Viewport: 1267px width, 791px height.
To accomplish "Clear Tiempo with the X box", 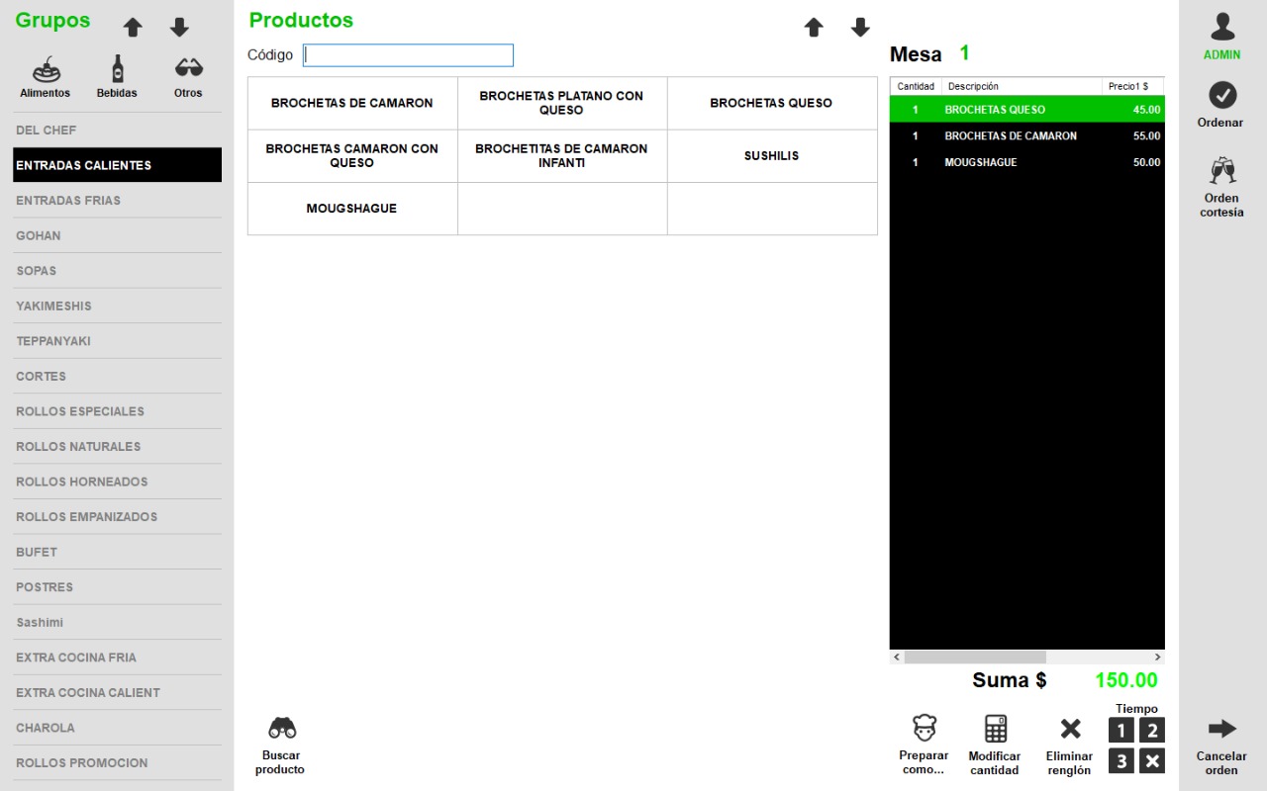I will click(1151, 760).
